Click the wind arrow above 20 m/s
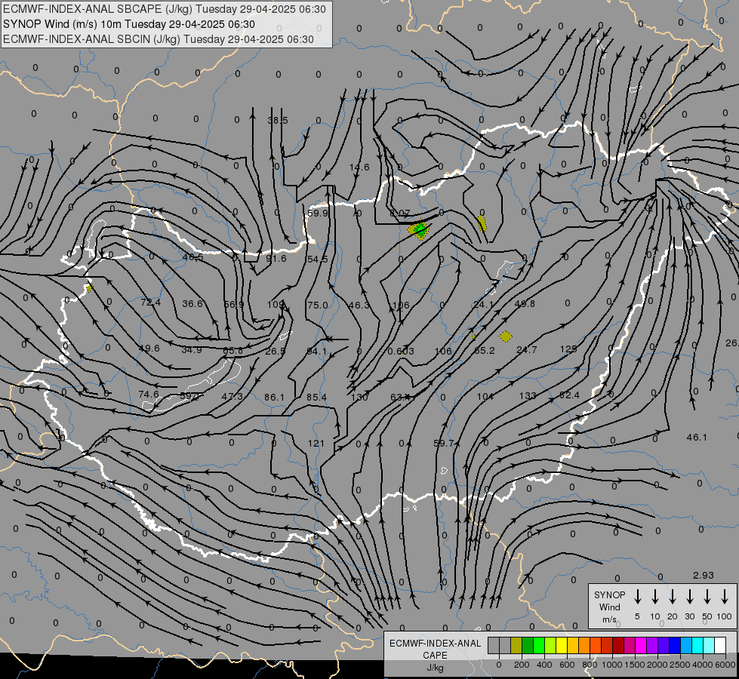739x679 pixels. (672, 597)
